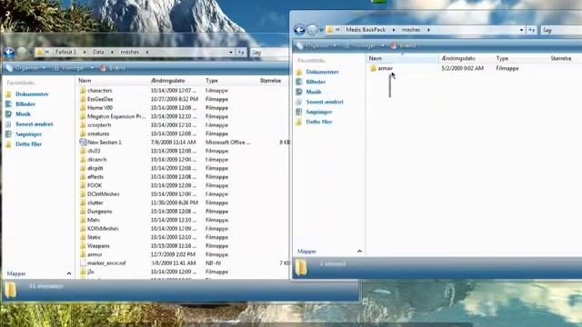Expand arrow after meshes in Fallout 3 address bar
Image resolution: width=582 pixels, height=327 pixels.
coord(147,53)
